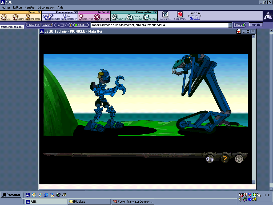
Task: Open Coups de coeur favorites
Action: pyautogui.click(x=134, y=17)
